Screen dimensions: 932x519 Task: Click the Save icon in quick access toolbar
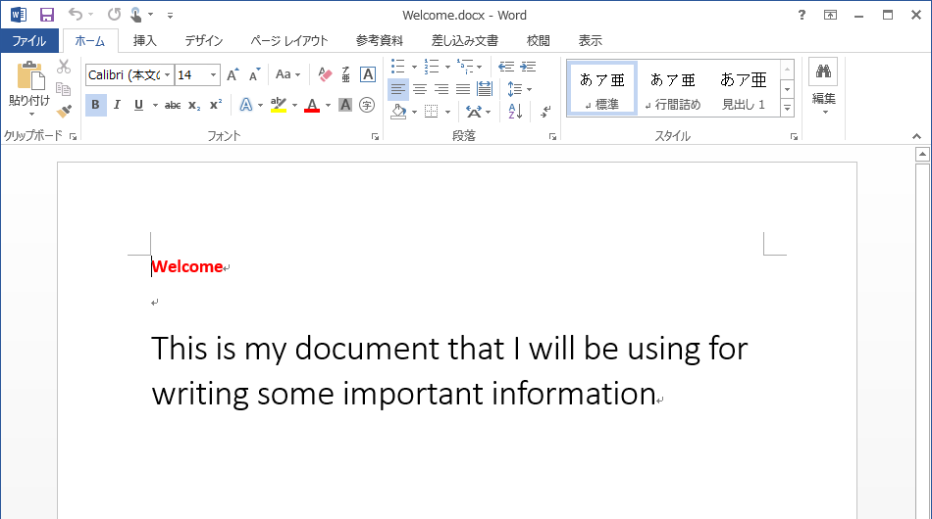[x=46, y=15]
